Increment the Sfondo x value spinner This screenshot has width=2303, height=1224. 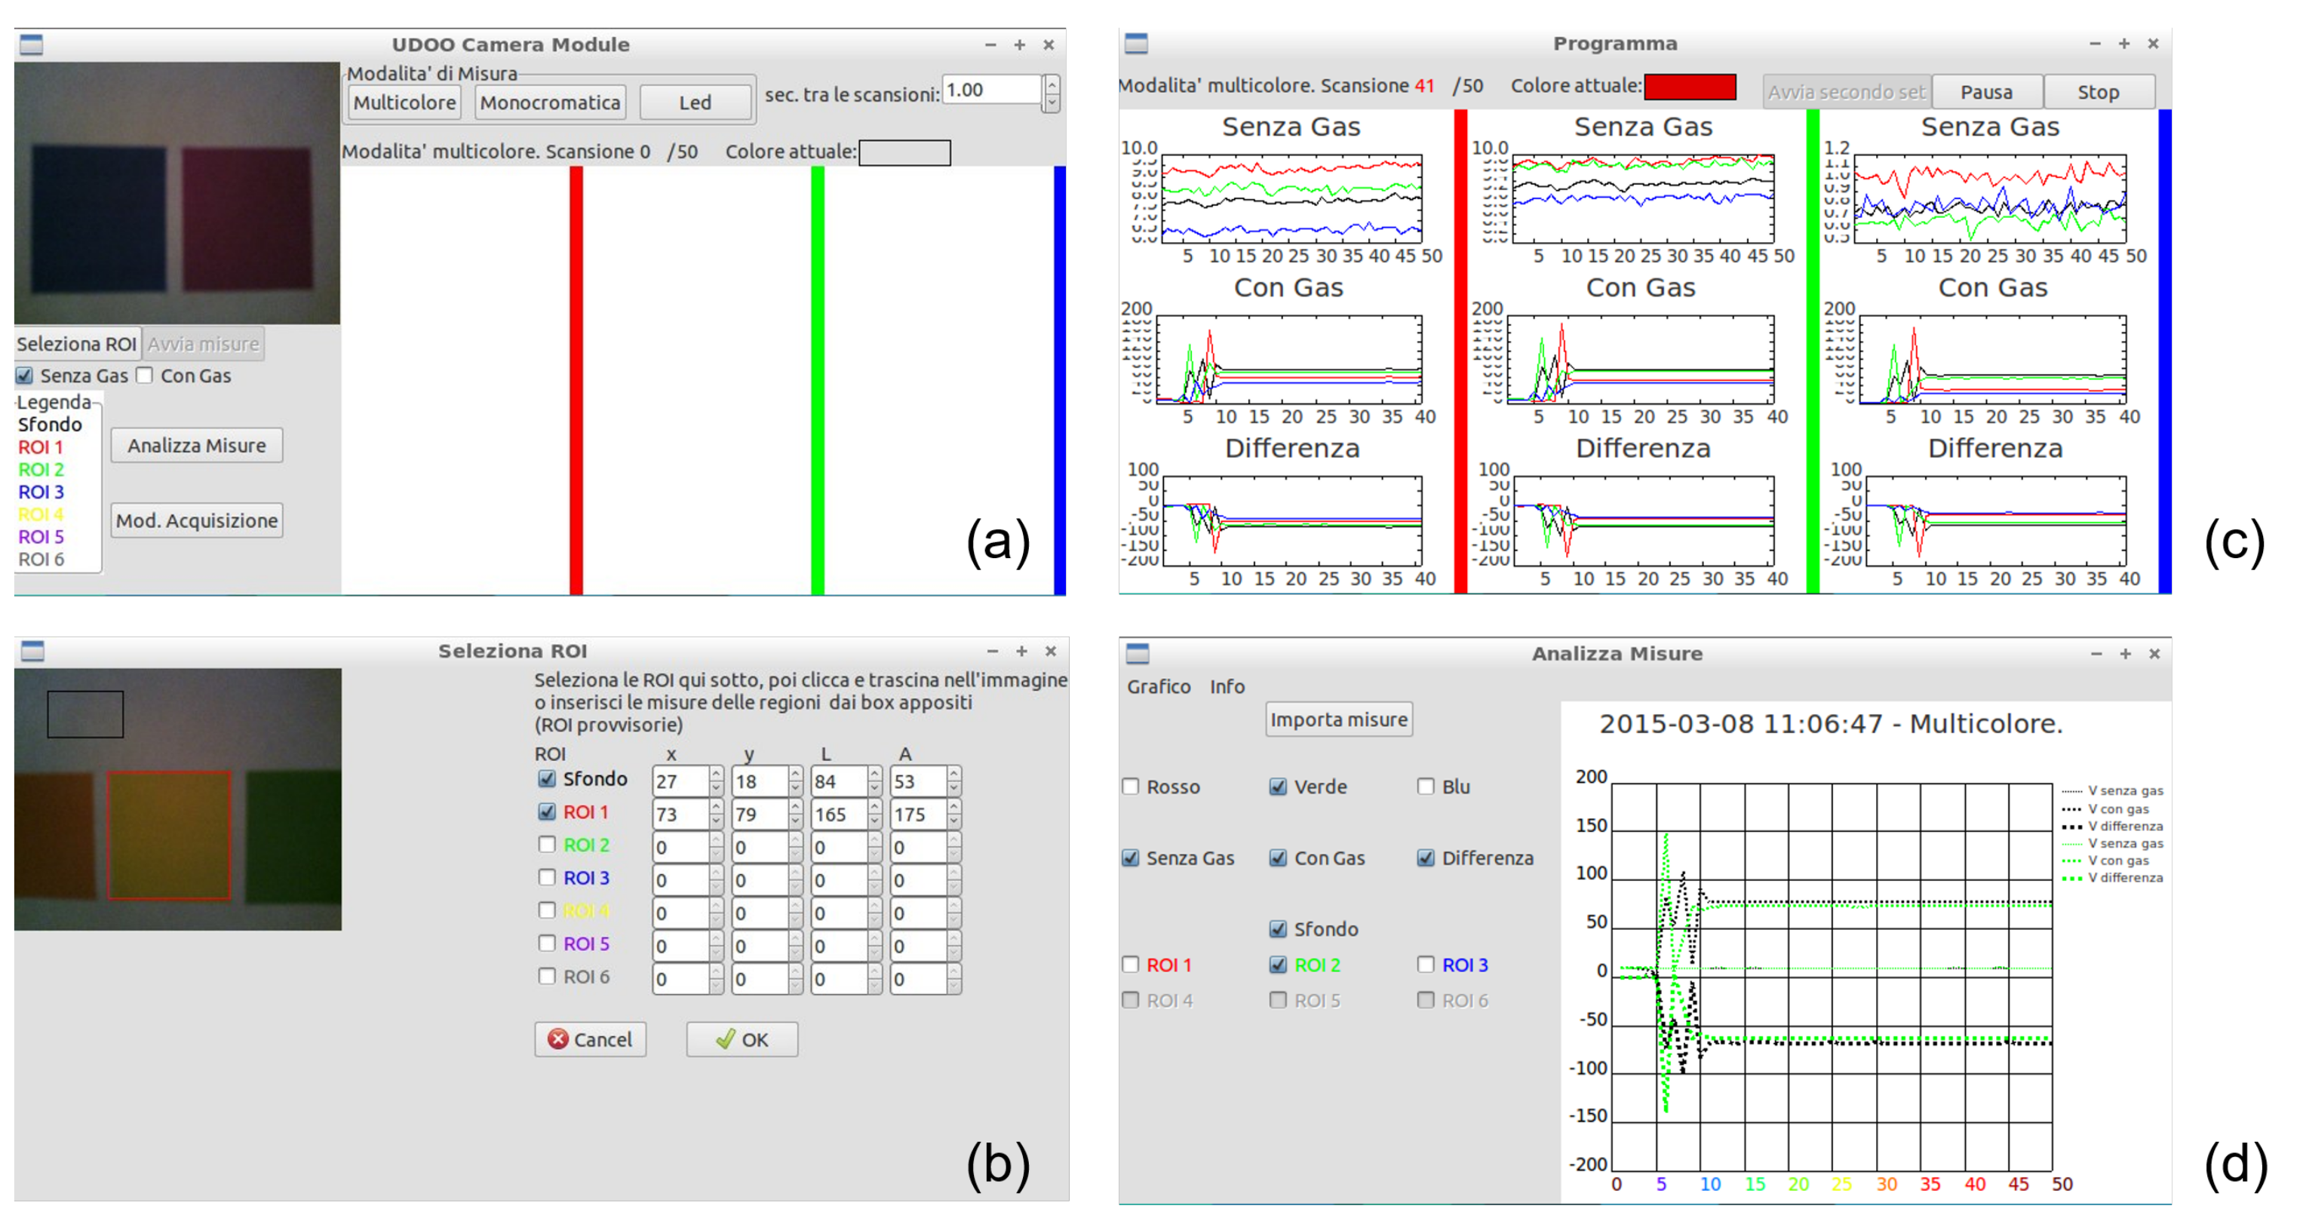point(716,775)
